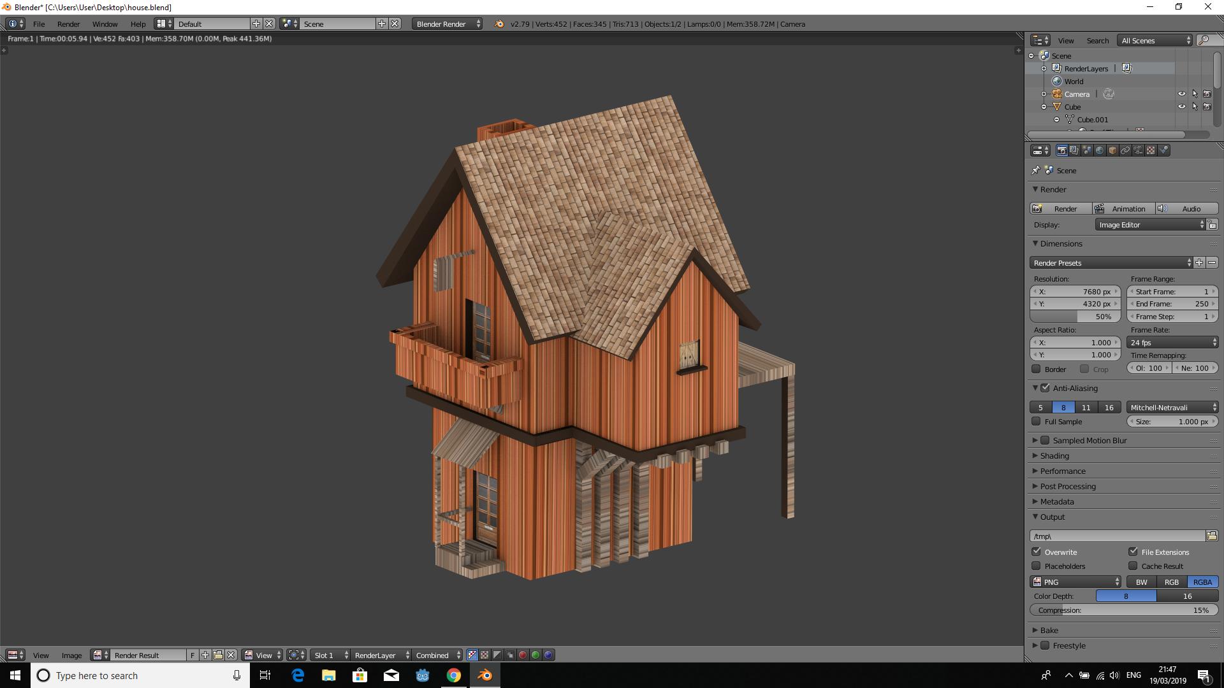Viewport: 1224px width, 688px height.
Task: Open Mitchell-Netravali filter dropdown
Action: pos(1172,407)
